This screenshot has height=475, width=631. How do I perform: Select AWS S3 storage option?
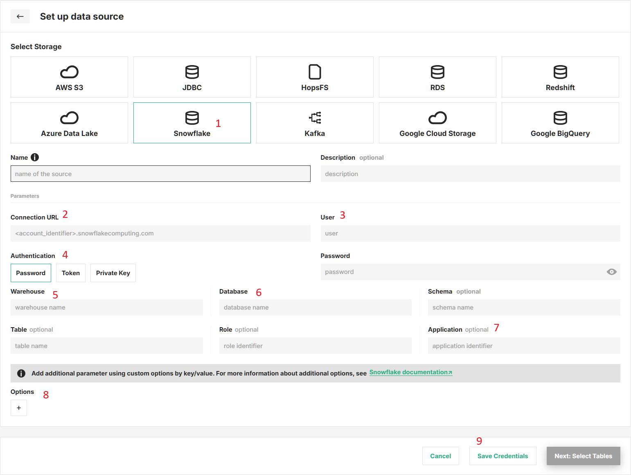[x=69, y=77]
